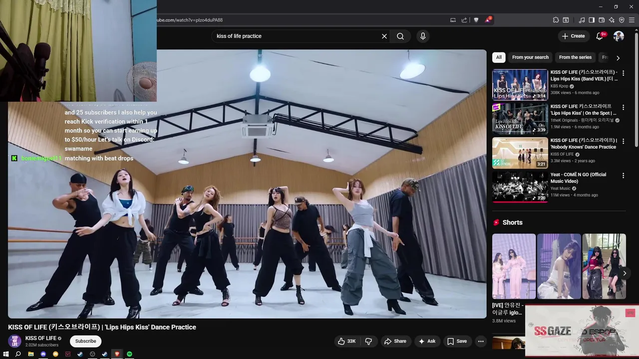This screenshot has height=359, width=639.
Task: Click the Brave Shields lion icon
Action: tap(476, 20)
